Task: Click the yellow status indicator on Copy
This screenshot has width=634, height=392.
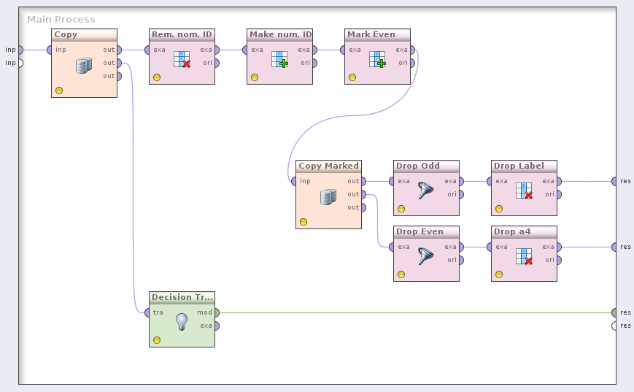Action: point(59,91)
